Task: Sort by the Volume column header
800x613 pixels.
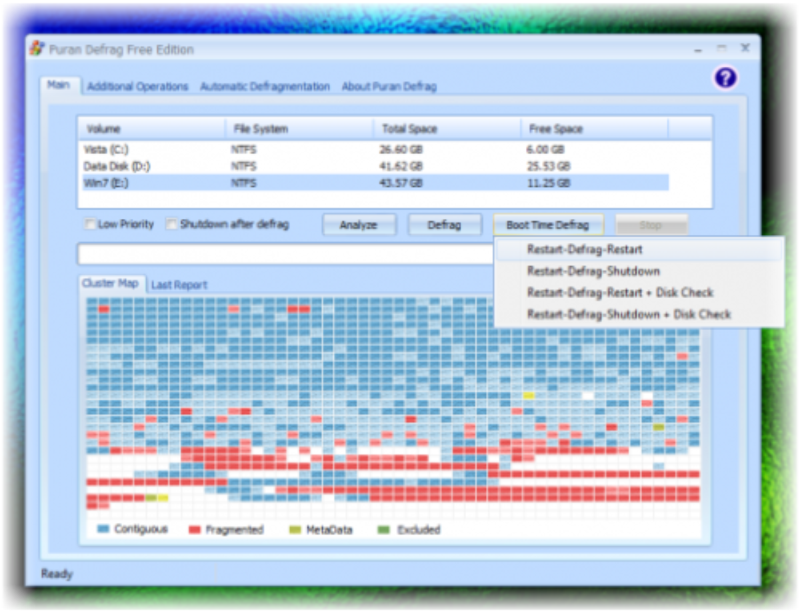Action: pos(152,129)
